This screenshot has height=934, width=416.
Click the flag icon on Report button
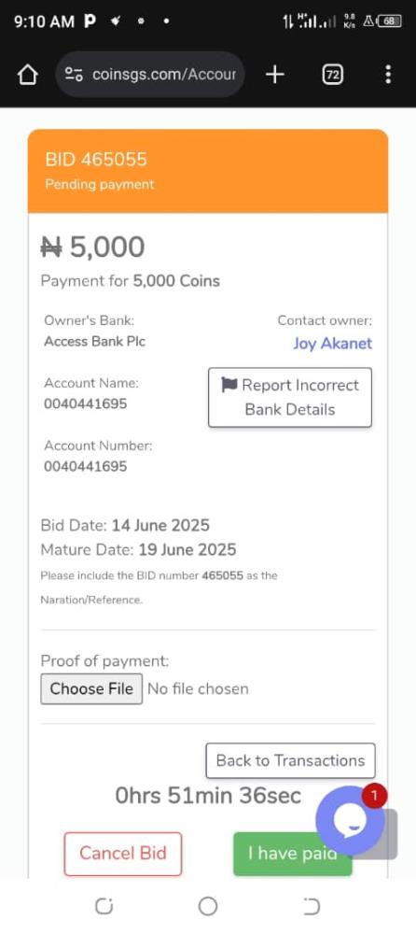229,385
